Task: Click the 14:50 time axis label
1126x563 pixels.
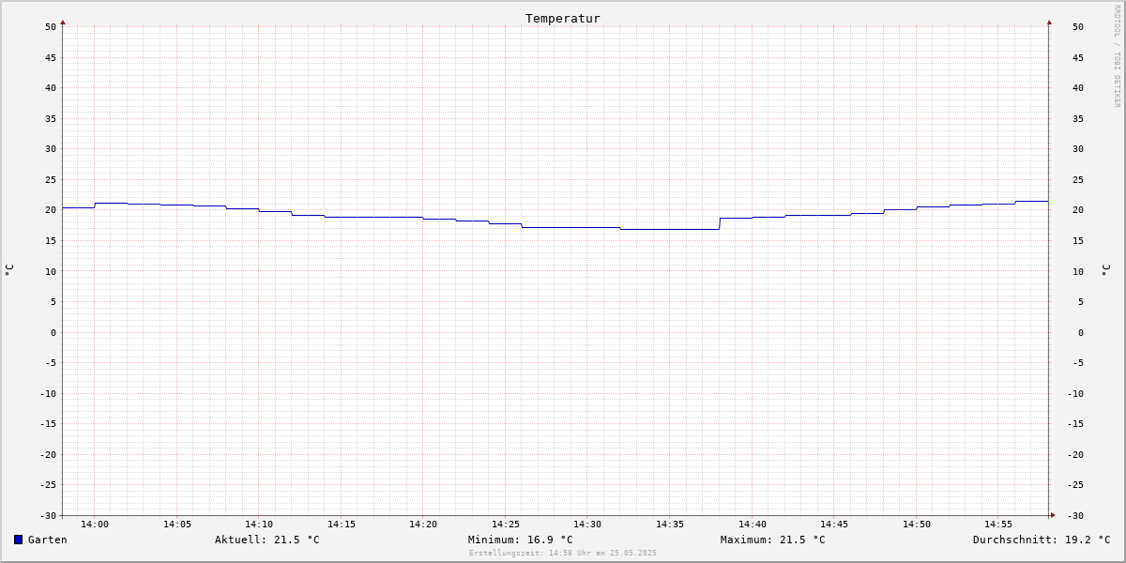Action: (917, 525)
